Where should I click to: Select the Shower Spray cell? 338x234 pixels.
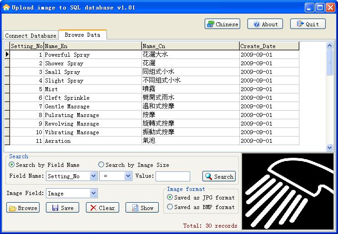[93, 63]
